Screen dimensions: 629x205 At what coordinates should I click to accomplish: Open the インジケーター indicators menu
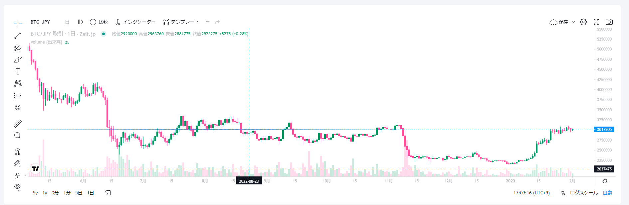coord(135,22)
